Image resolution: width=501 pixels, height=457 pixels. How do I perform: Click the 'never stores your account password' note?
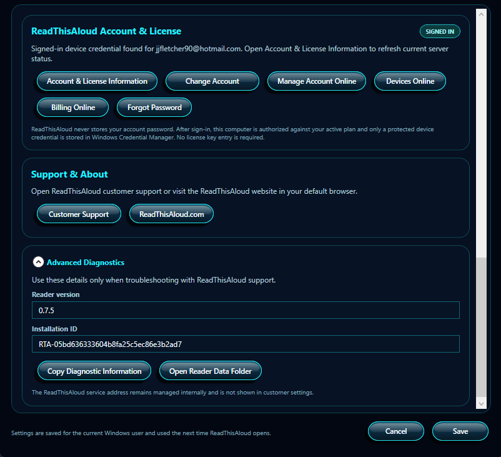click(232, 133)
